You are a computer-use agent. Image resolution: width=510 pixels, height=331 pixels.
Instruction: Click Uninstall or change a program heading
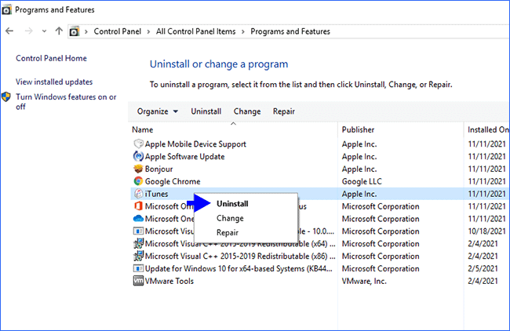[x=219, y=64]
